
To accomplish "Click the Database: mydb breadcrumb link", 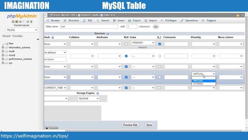I will point(90,15).
